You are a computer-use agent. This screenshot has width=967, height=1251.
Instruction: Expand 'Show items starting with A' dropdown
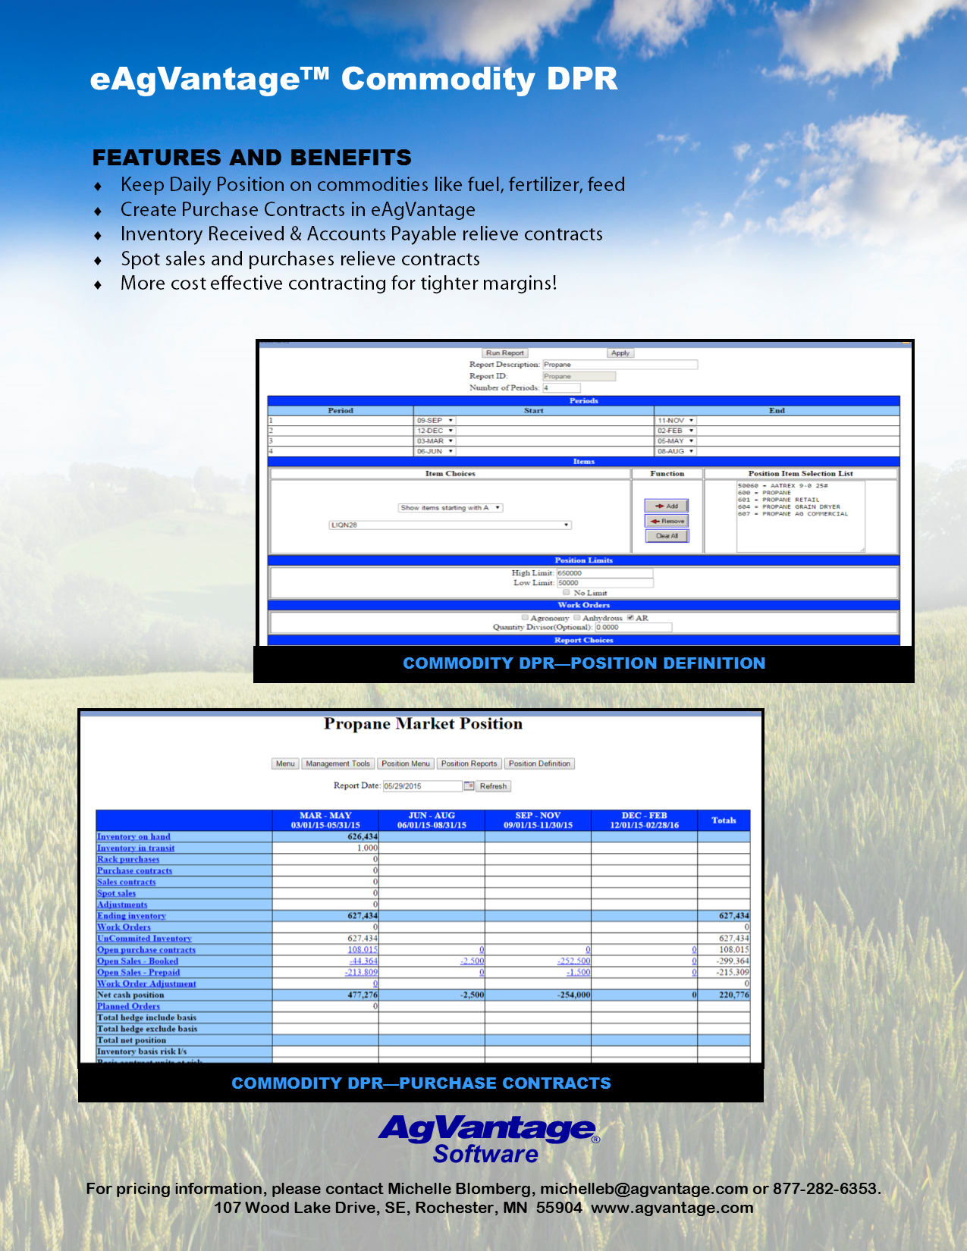tap(451, 508)
